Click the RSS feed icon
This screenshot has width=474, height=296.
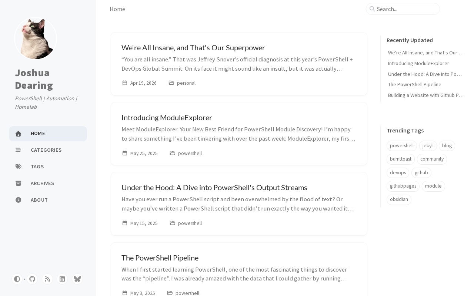tap(47, 279)
